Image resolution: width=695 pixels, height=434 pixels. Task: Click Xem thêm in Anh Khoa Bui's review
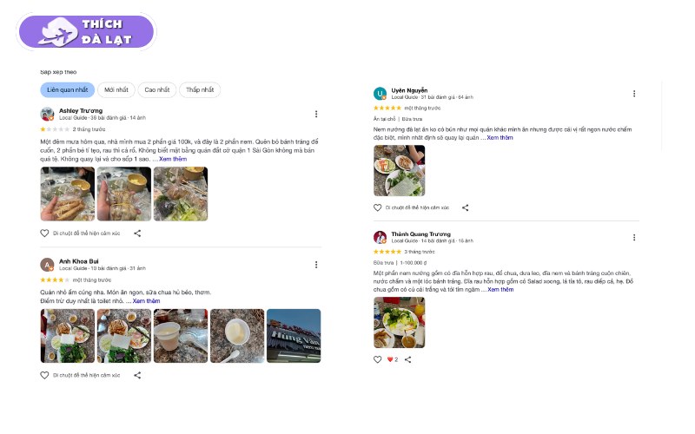click(x=146, y=301)
